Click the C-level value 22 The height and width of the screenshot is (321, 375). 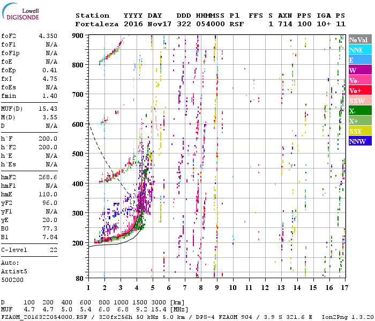pyautogui.click(x=54, y=250)
